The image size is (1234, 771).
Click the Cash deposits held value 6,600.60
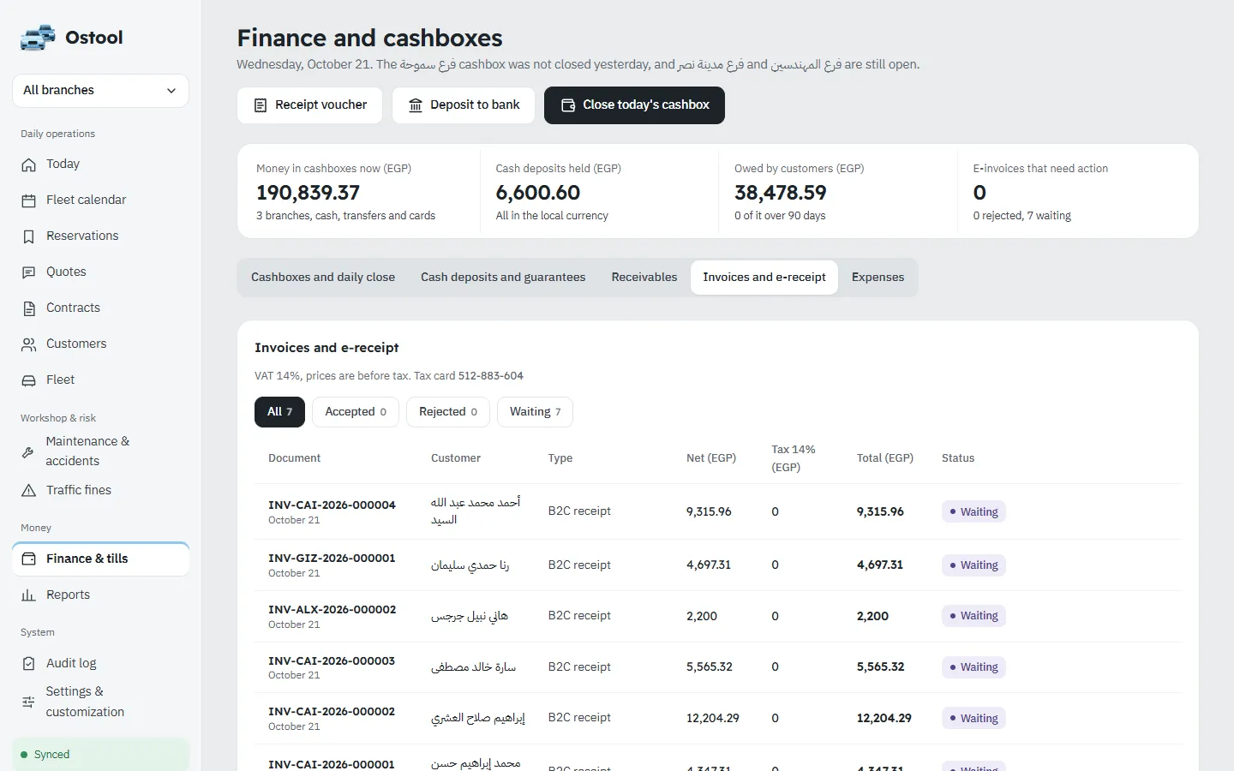[538, 193]
